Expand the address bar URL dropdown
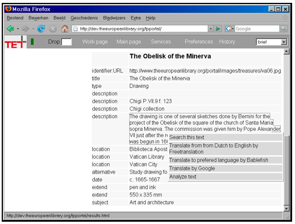The width and height of the screenshot is (295, 224). click(211, 29)
